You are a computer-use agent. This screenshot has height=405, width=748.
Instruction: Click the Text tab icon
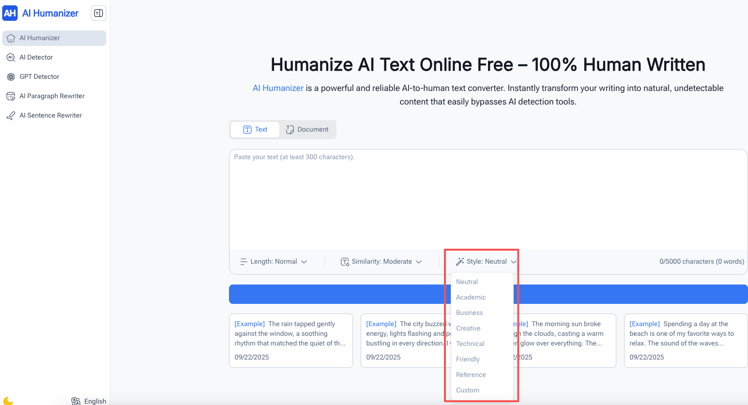tap(247, 130)
